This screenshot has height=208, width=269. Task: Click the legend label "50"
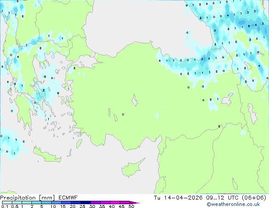[131, 206]
